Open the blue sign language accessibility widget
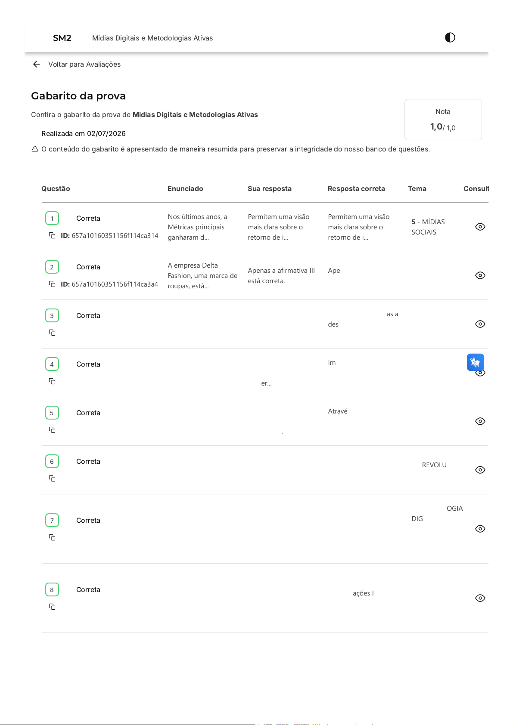The width and height of the screenshot is (513, 725). tap(476, 362)
